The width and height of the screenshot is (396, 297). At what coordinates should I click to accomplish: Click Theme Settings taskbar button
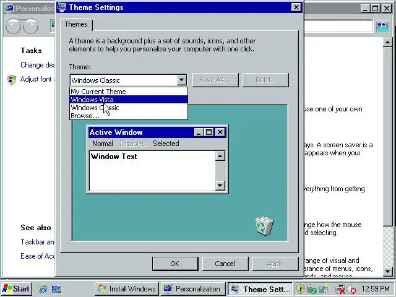coord(260,289)
